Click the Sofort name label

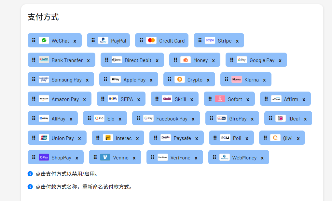[235, 99]
